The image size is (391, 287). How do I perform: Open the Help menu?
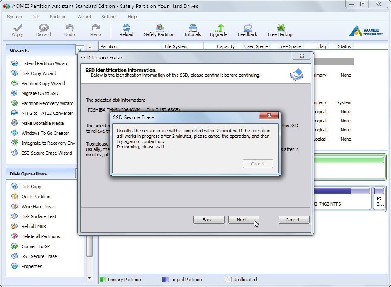point(132,17)
